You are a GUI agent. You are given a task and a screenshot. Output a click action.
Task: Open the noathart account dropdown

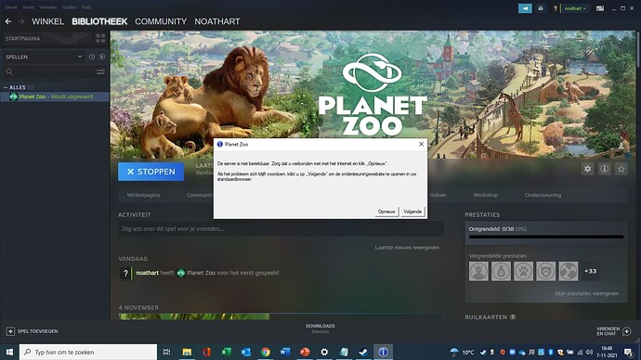[575, 8]
